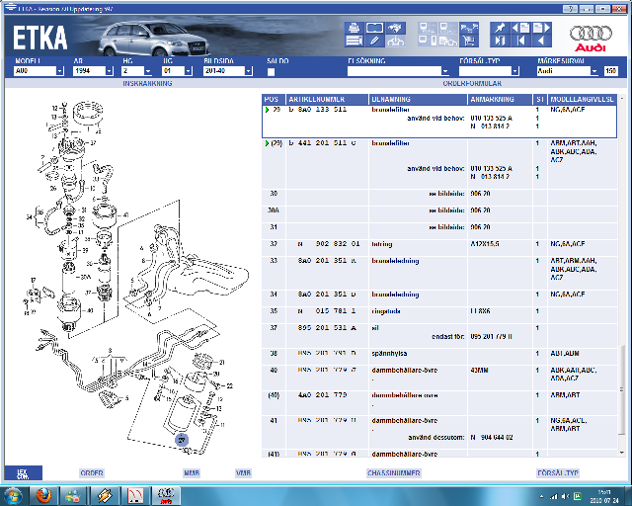Click the faded monitor icon top-left of middle group

tap(428, 28)
